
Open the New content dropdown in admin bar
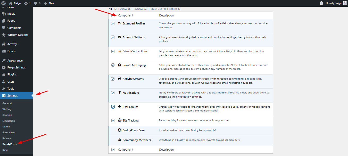click(49, 3)
